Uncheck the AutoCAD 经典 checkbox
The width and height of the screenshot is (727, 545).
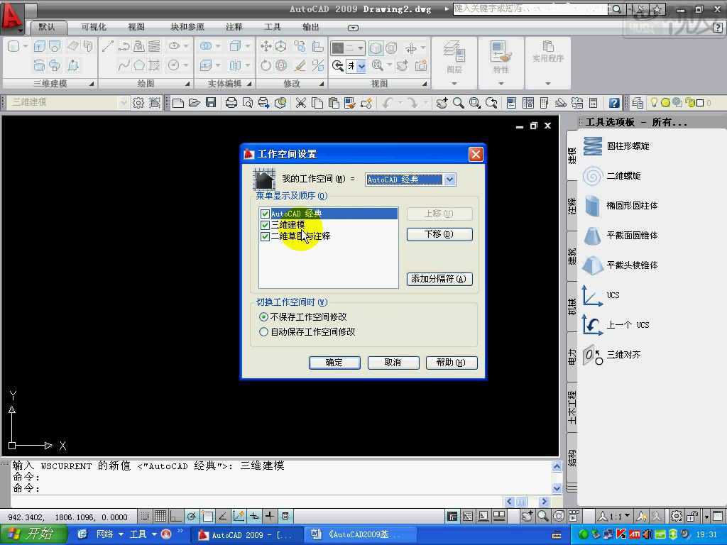click(266, 214)
